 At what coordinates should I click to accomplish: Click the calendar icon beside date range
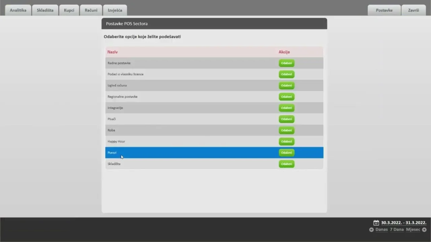(376, 223)
